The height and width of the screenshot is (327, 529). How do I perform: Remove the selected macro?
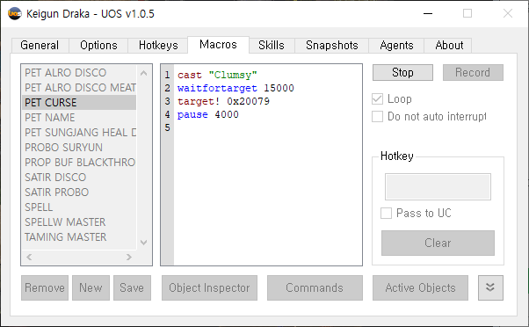coord(45,287)
